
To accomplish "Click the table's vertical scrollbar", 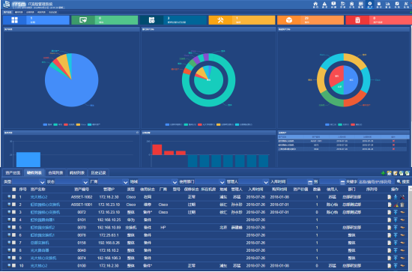I will 410,227.
